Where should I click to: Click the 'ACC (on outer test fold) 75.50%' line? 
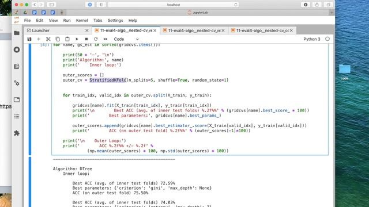110,193
